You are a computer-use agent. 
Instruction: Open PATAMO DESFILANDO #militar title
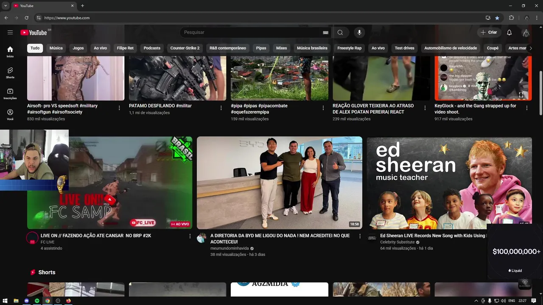pyautogui.click(x=160, y=106)
